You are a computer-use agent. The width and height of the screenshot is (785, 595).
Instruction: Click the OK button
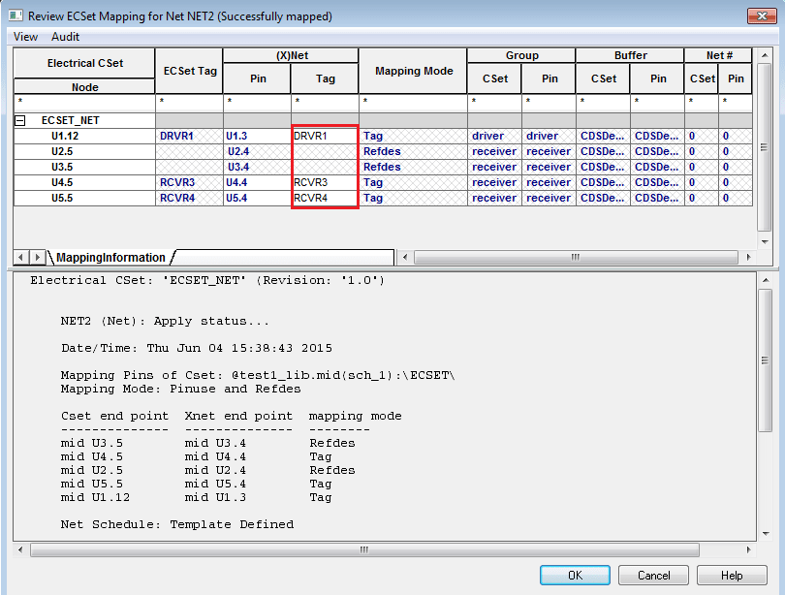[575, 575]
